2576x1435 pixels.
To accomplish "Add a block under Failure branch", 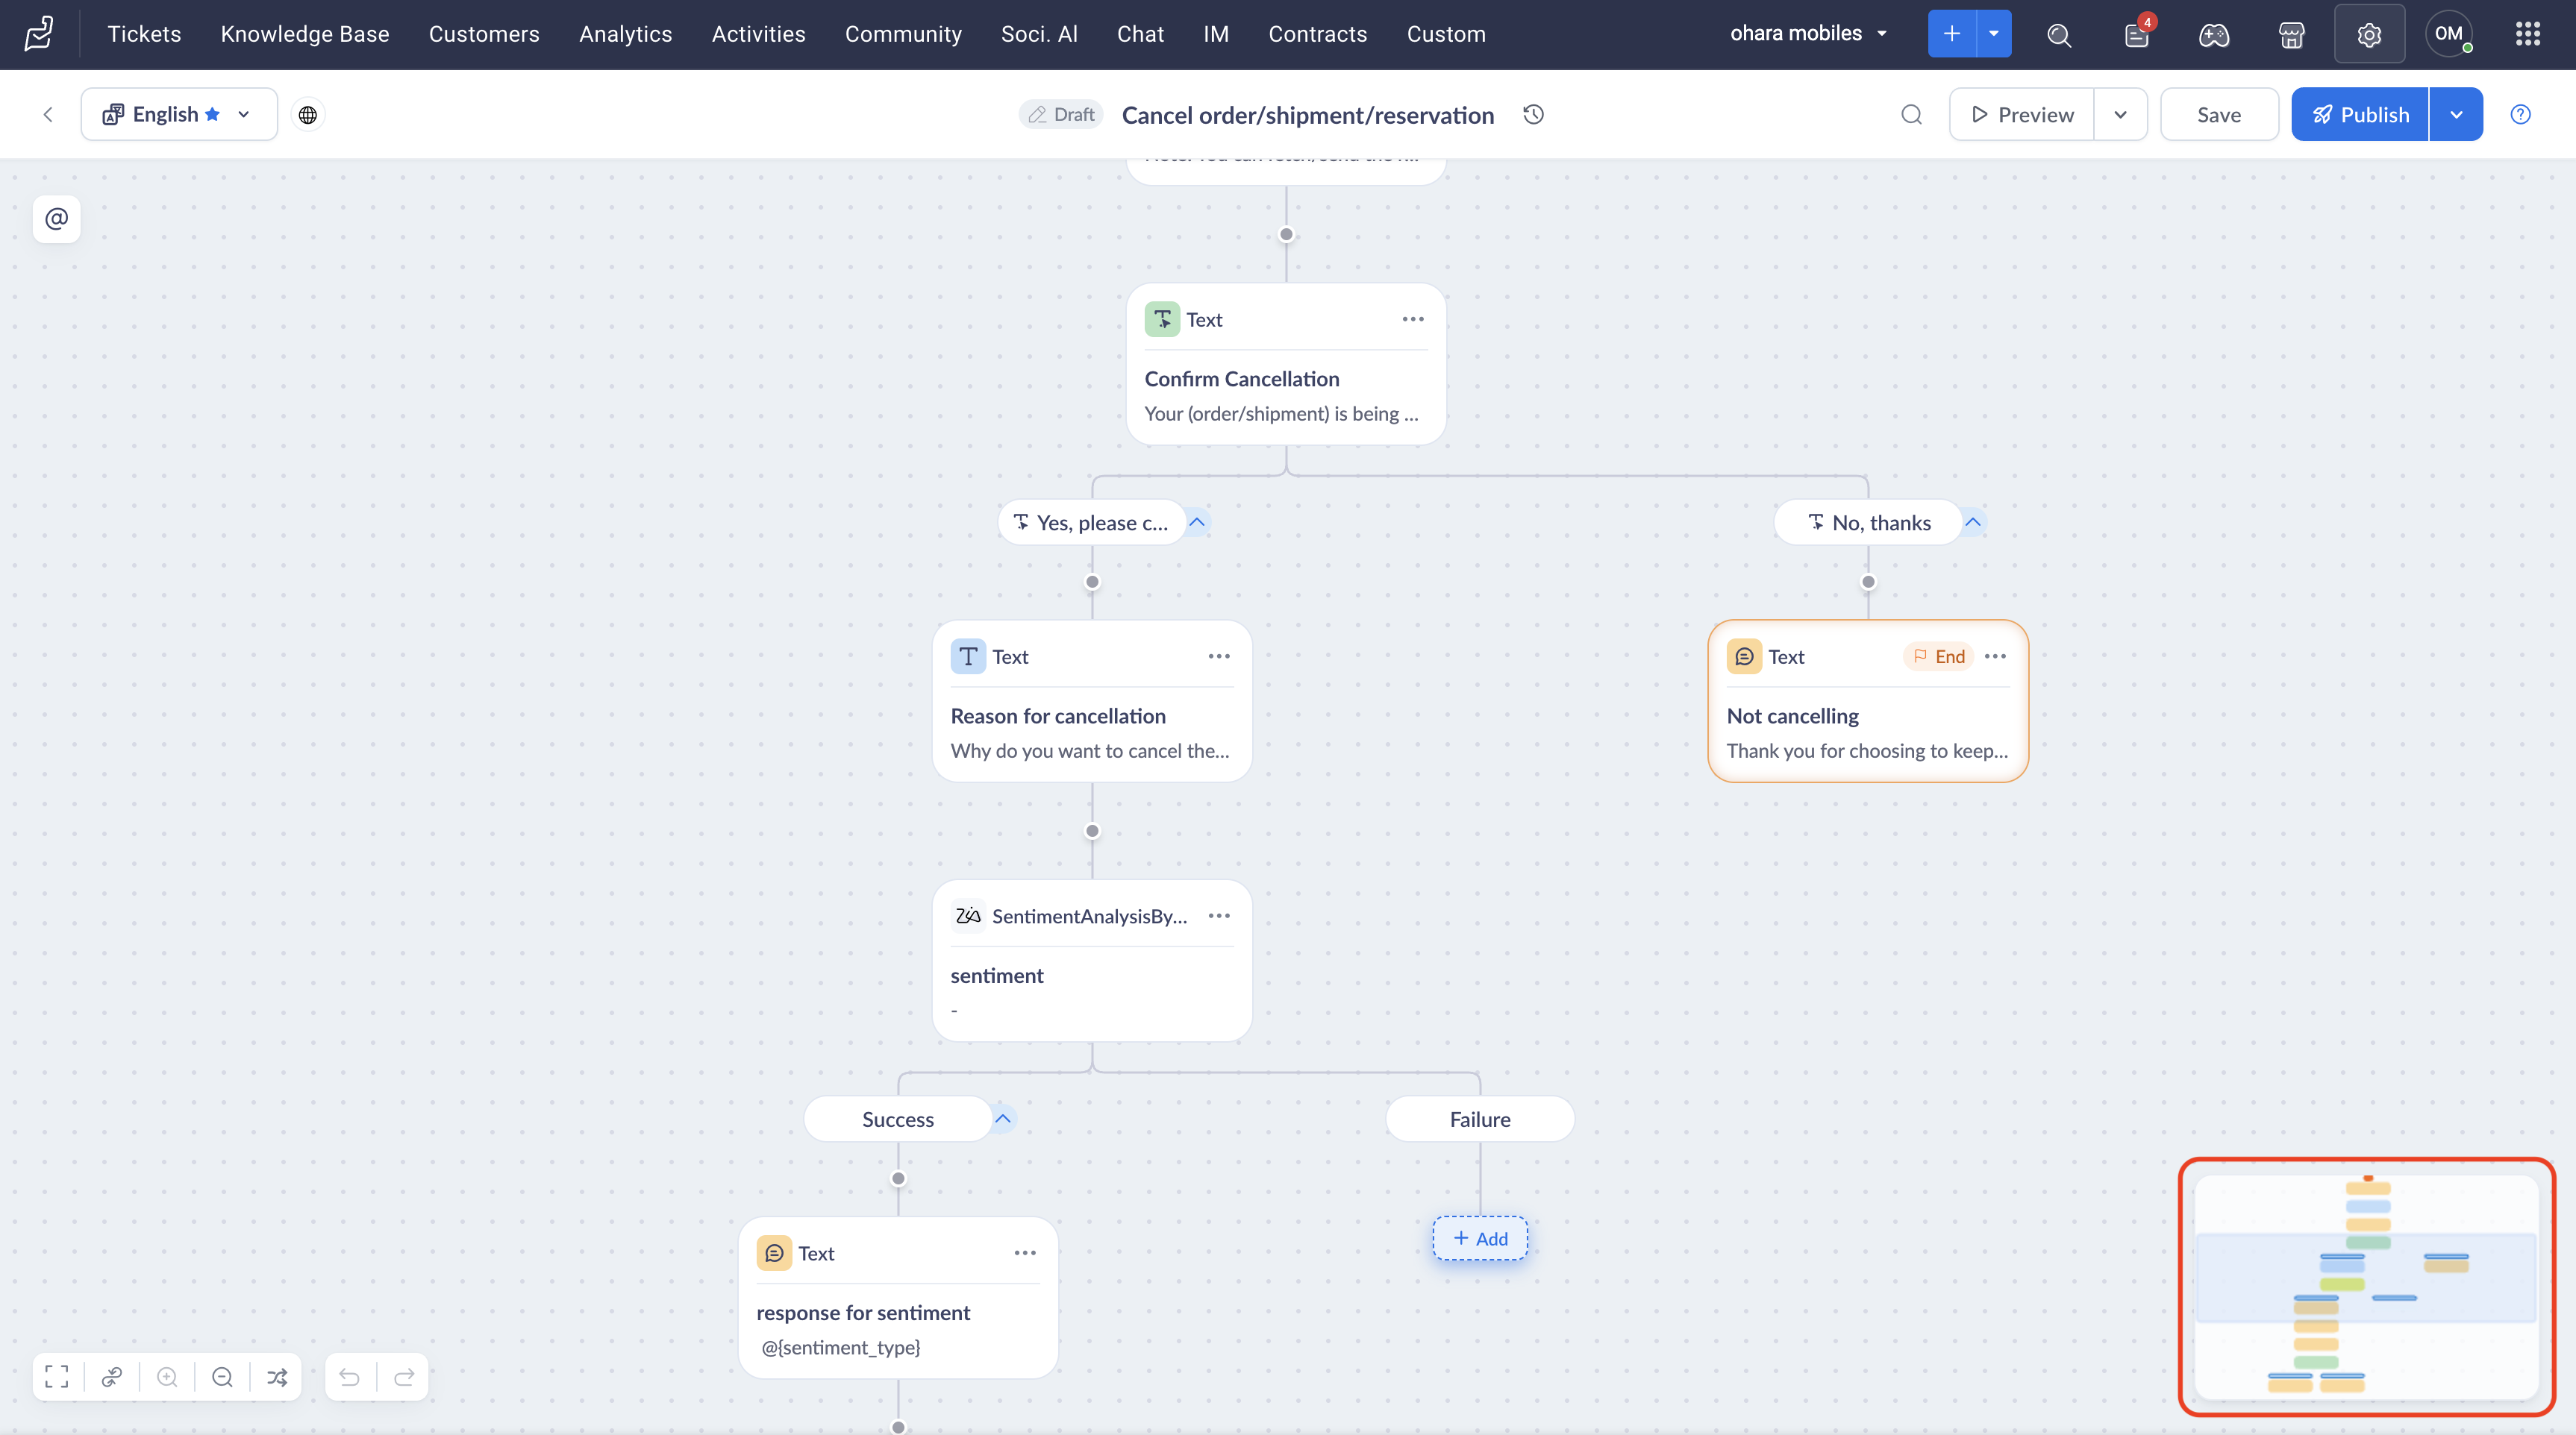I will (1480, 1238).
